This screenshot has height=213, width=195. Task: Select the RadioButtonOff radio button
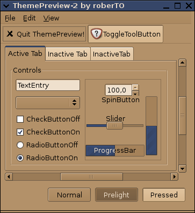tap(20, 145)
